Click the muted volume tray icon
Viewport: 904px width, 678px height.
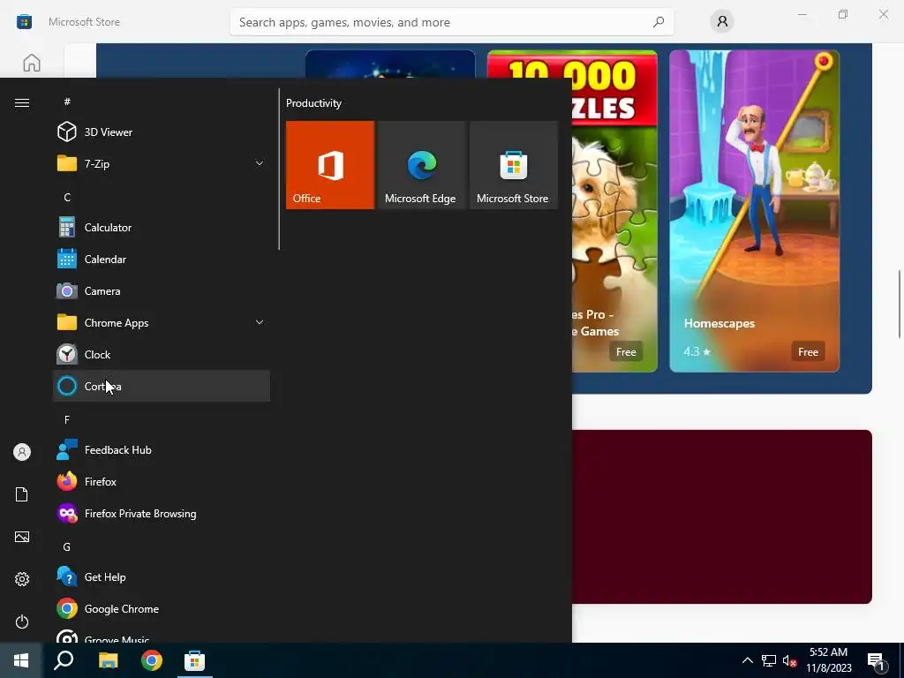click(x=790, y=660)
